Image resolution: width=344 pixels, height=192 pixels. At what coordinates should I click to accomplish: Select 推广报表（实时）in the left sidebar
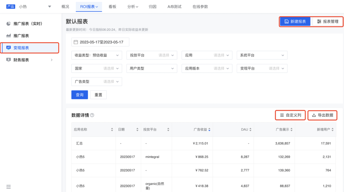[27, 23]
